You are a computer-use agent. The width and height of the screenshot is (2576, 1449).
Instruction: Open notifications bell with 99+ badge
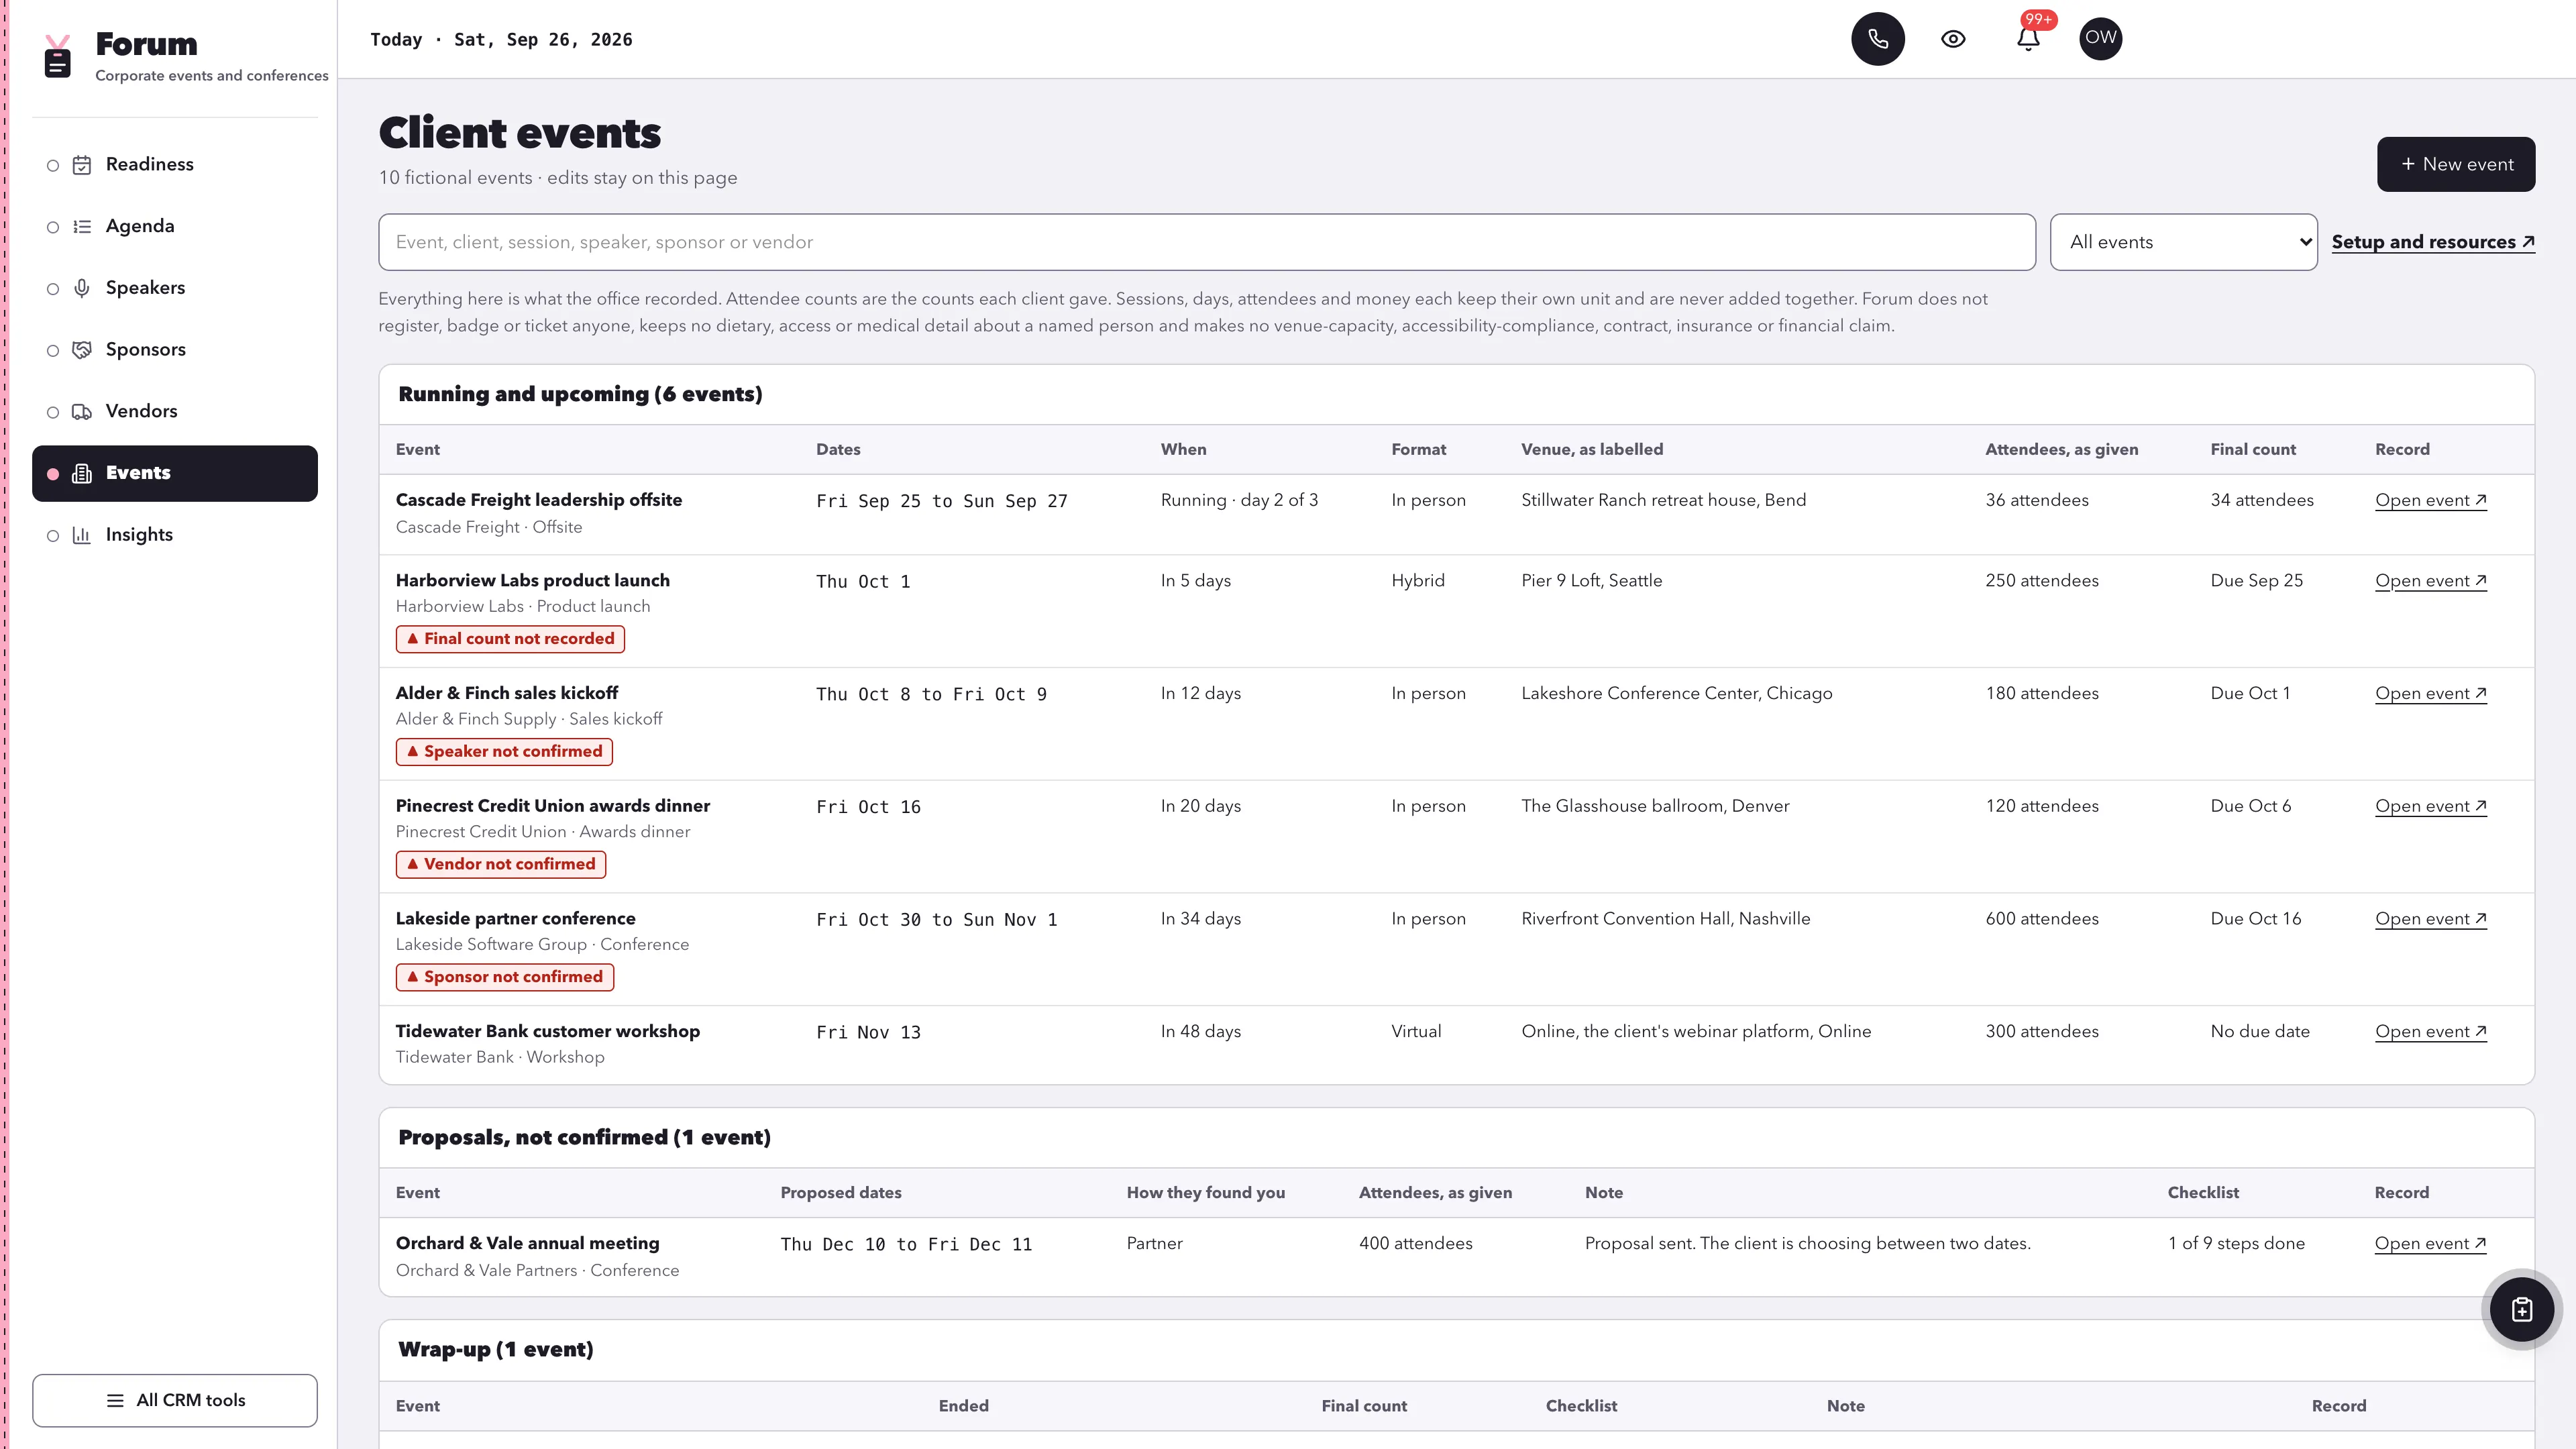click(2028, 39)
